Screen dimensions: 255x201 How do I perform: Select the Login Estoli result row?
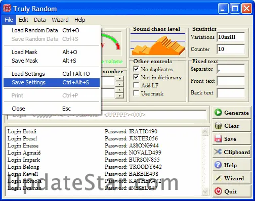point(22,131)
